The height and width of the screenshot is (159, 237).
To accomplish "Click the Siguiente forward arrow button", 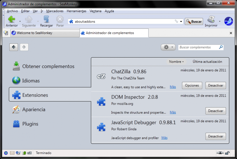I will click(x=29, y=21).
